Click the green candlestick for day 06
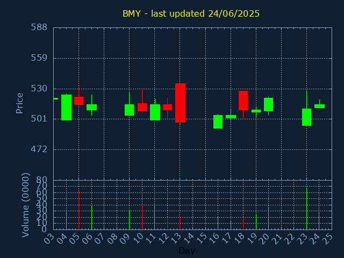 click(x=91, y=107)
